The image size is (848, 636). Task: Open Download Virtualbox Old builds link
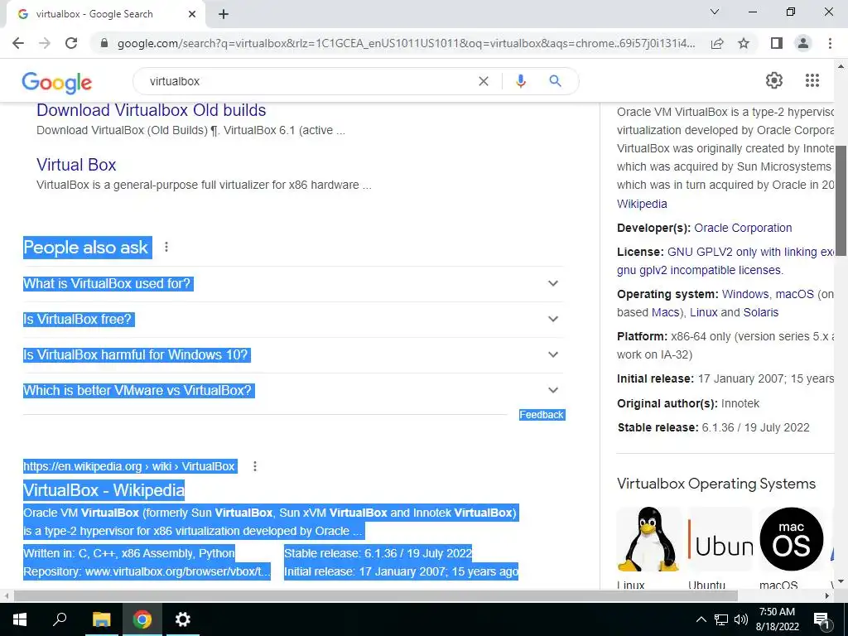[x=151, y=110]
